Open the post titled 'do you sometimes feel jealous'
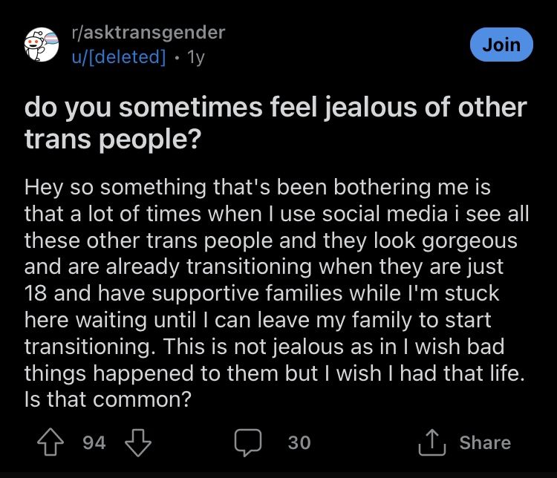The width and height of the screenshot is (557, 478). click(x=276, y=123)
